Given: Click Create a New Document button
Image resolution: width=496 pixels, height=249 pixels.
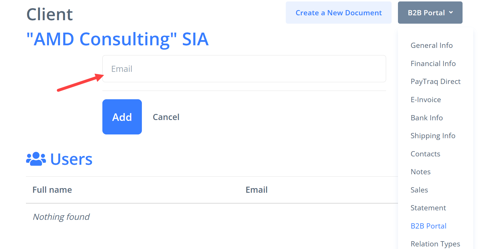Looking at the screenshot, I should [x=339, y=13].
